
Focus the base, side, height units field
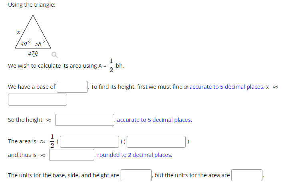[136, 175]
